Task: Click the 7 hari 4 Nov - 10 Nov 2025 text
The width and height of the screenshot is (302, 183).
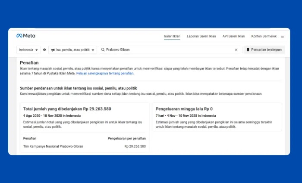Action: tap(186, 116)
